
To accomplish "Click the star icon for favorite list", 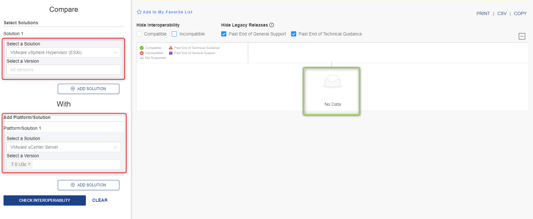I will (x=139, y=12).
